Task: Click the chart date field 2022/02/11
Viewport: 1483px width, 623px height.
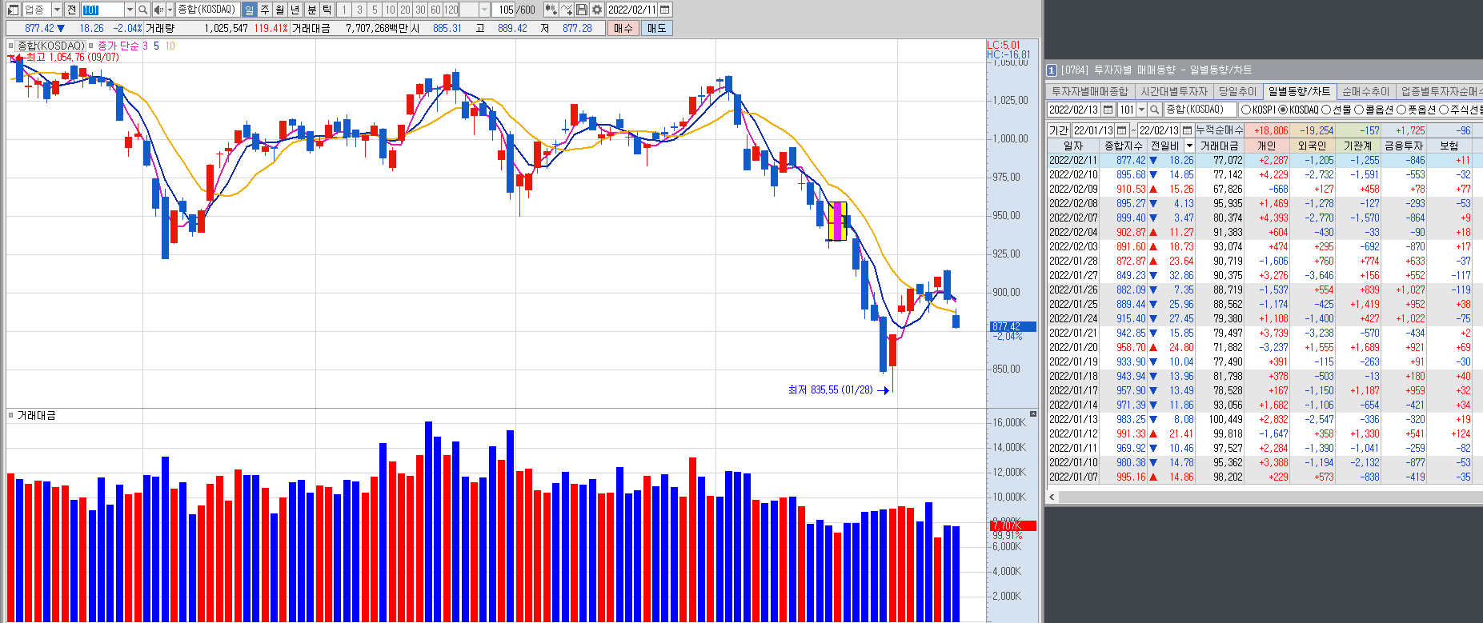Action: click(631, 10)
